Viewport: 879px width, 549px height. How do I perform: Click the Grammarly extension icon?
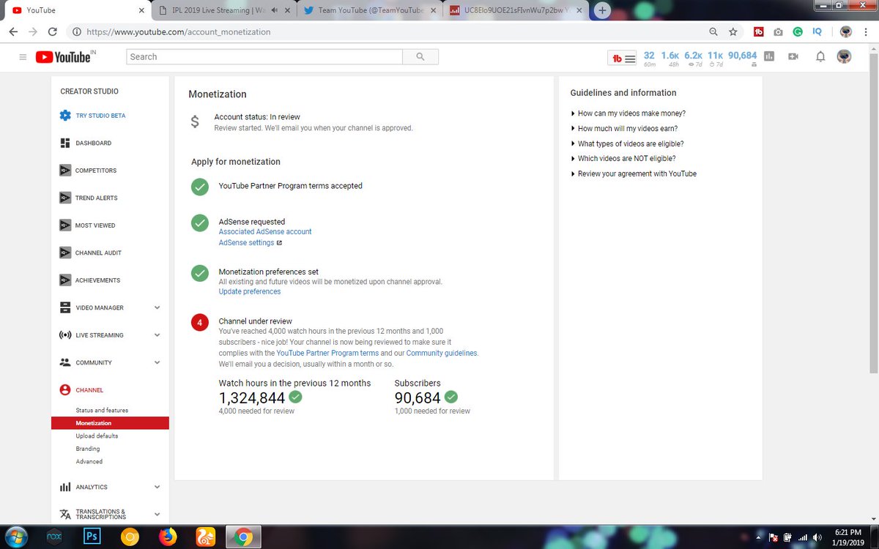click(798, 32)
